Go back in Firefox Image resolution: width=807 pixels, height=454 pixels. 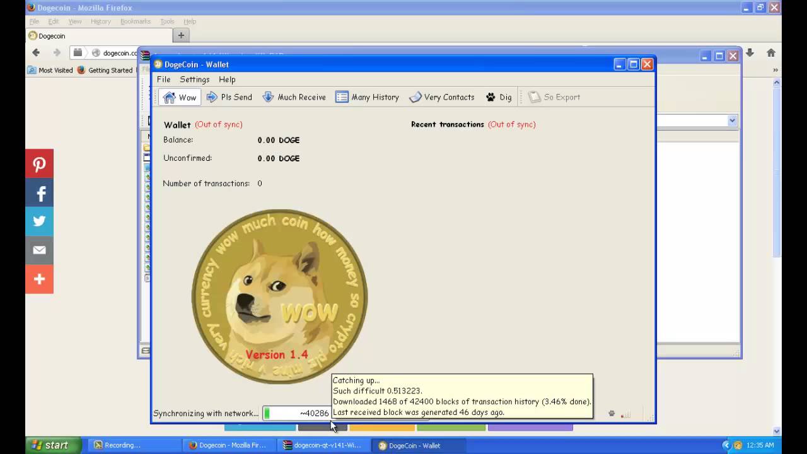36,53
